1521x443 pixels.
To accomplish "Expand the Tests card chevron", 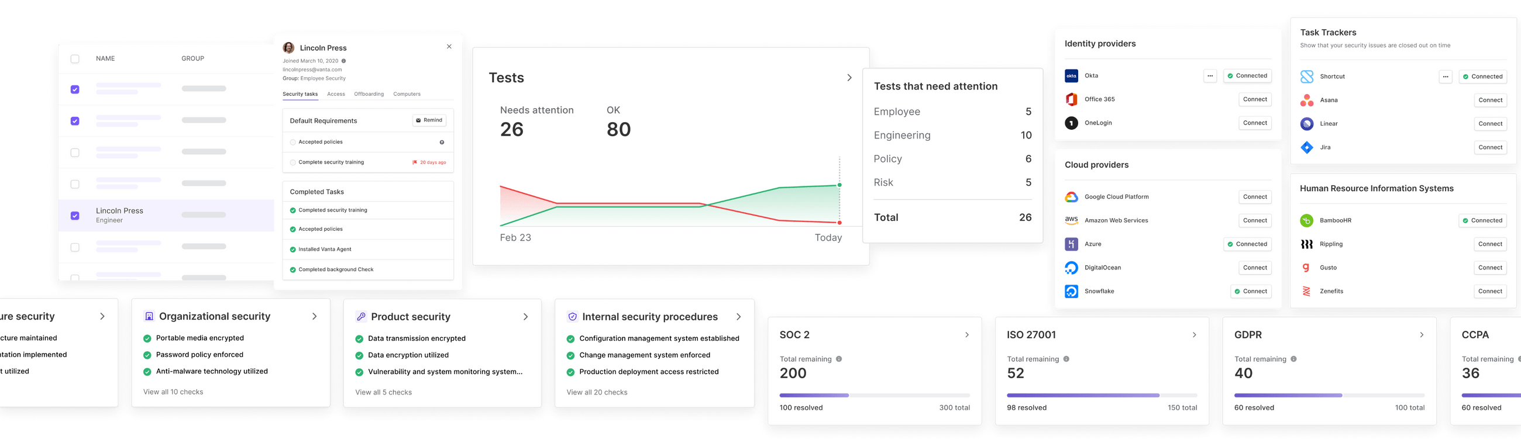I will coord(849,78).
